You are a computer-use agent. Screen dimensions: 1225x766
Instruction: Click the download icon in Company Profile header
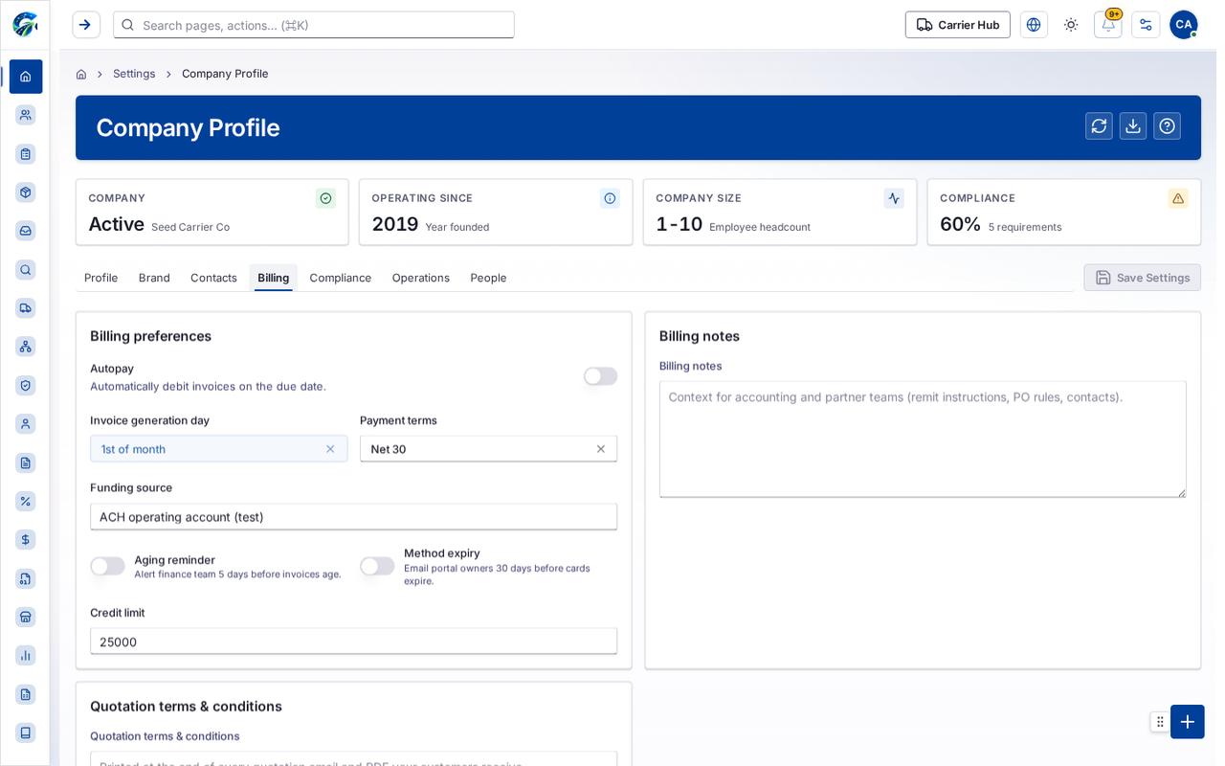pos(1133,126)
